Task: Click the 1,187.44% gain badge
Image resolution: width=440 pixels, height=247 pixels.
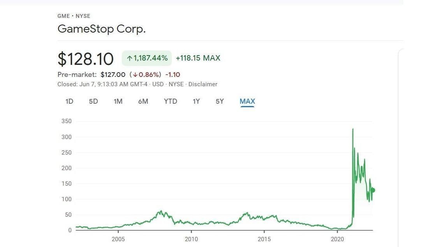Action: coord(146,58)
